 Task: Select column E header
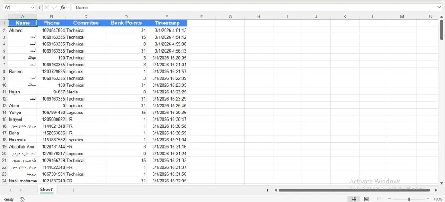[167, 17]
